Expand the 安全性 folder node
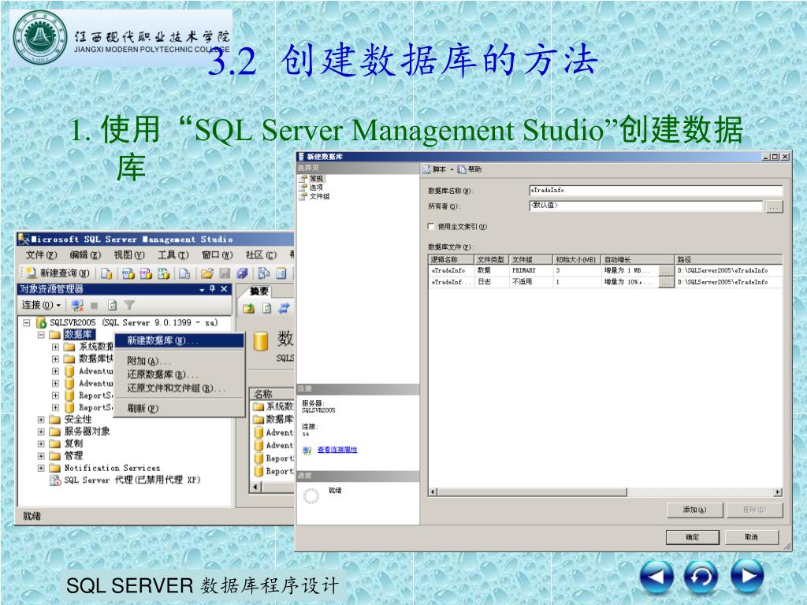The height and width of the screenshot is (605, 807). (41, 420)
